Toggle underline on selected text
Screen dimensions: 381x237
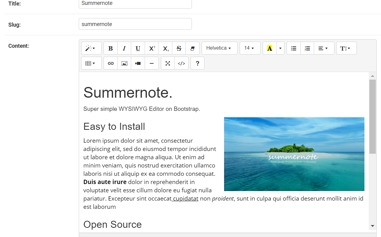pos(138,48)
